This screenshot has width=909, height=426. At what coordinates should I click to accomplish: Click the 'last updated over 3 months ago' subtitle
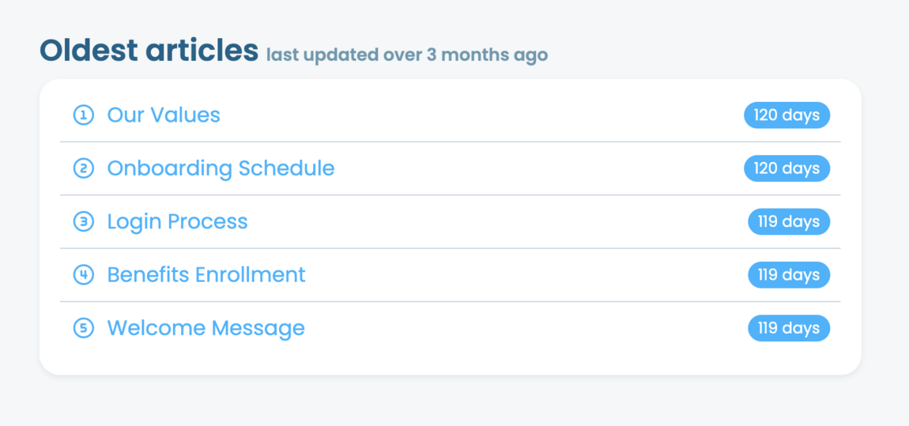(406, 55)
